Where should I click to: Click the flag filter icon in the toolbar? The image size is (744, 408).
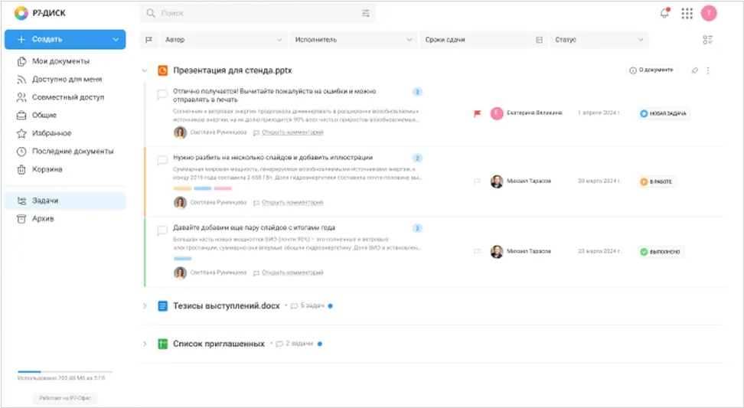pos(149,40)
